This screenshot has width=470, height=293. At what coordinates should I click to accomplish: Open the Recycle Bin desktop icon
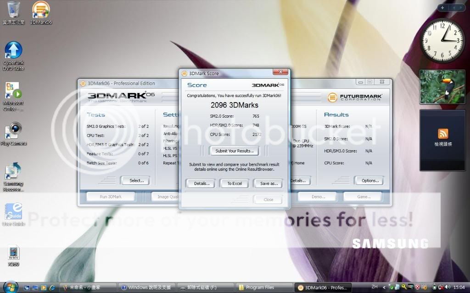(x=13, y=13)
